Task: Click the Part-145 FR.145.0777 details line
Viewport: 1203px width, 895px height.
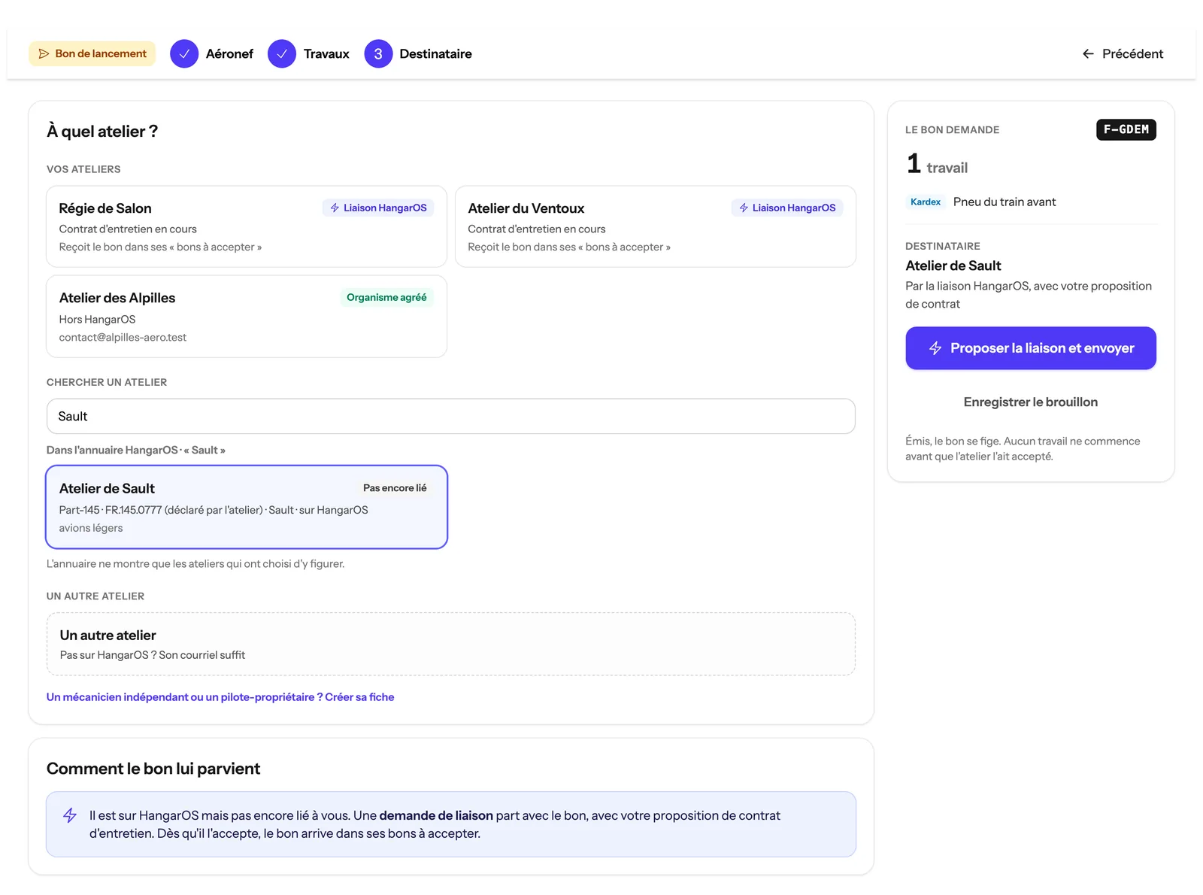Action: pyautogui.click(x=214, y=510)
